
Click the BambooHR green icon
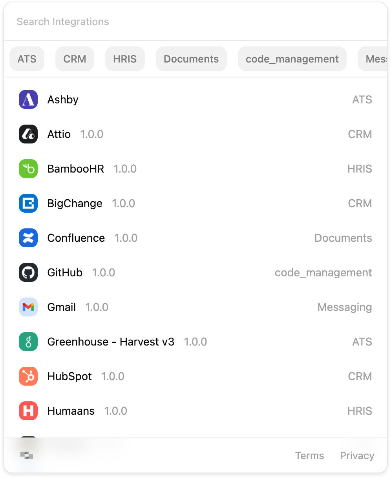[x=28, y=169]
